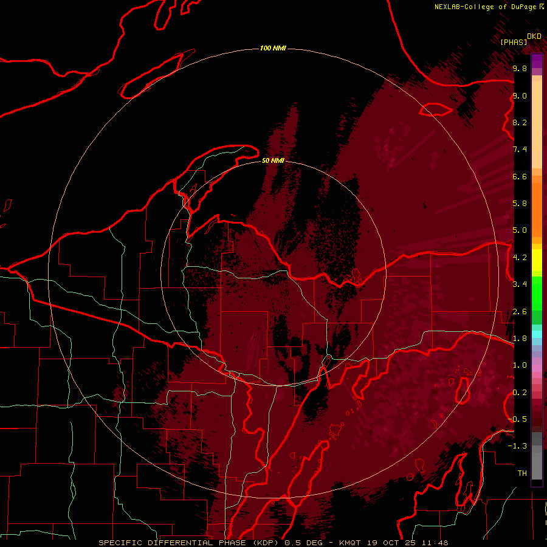Click the 6.6 value on the color scale
Viewport: 547px width, 547px height.
pyautogui.click(x=520, y=176)
